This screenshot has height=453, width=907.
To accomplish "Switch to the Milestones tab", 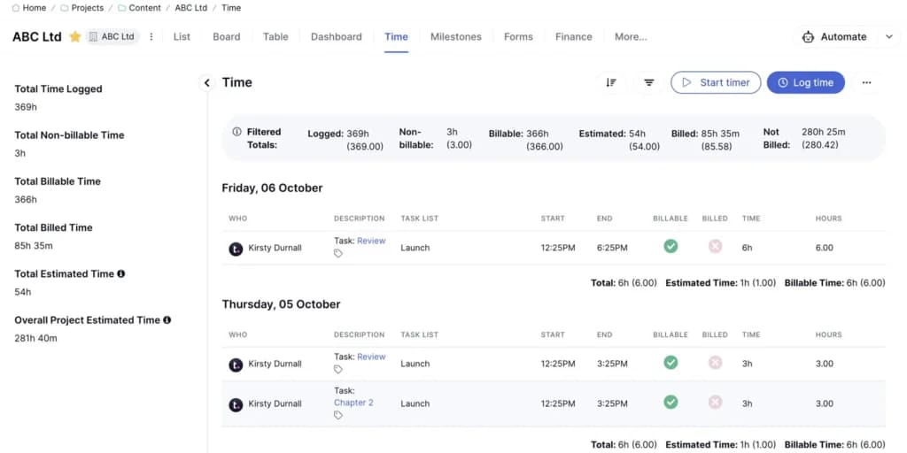I will coord(456,37).
